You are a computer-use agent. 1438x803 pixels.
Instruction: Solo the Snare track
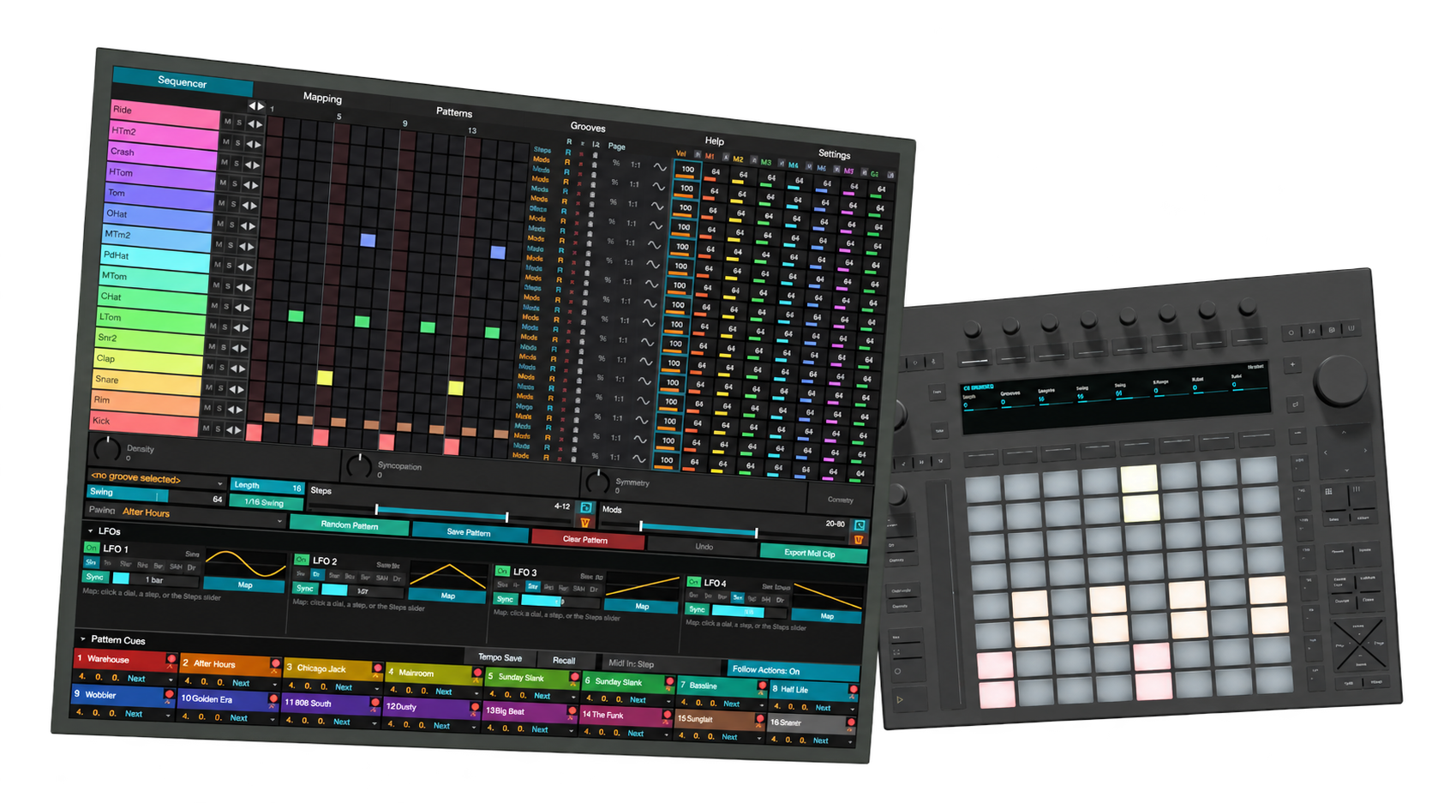click(x=220, y=388)
